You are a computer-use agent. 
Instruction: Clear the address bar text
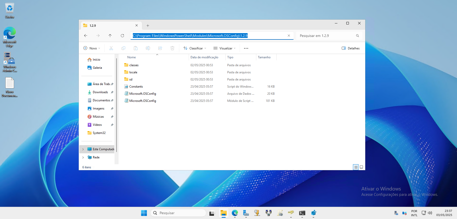(289, 36)
